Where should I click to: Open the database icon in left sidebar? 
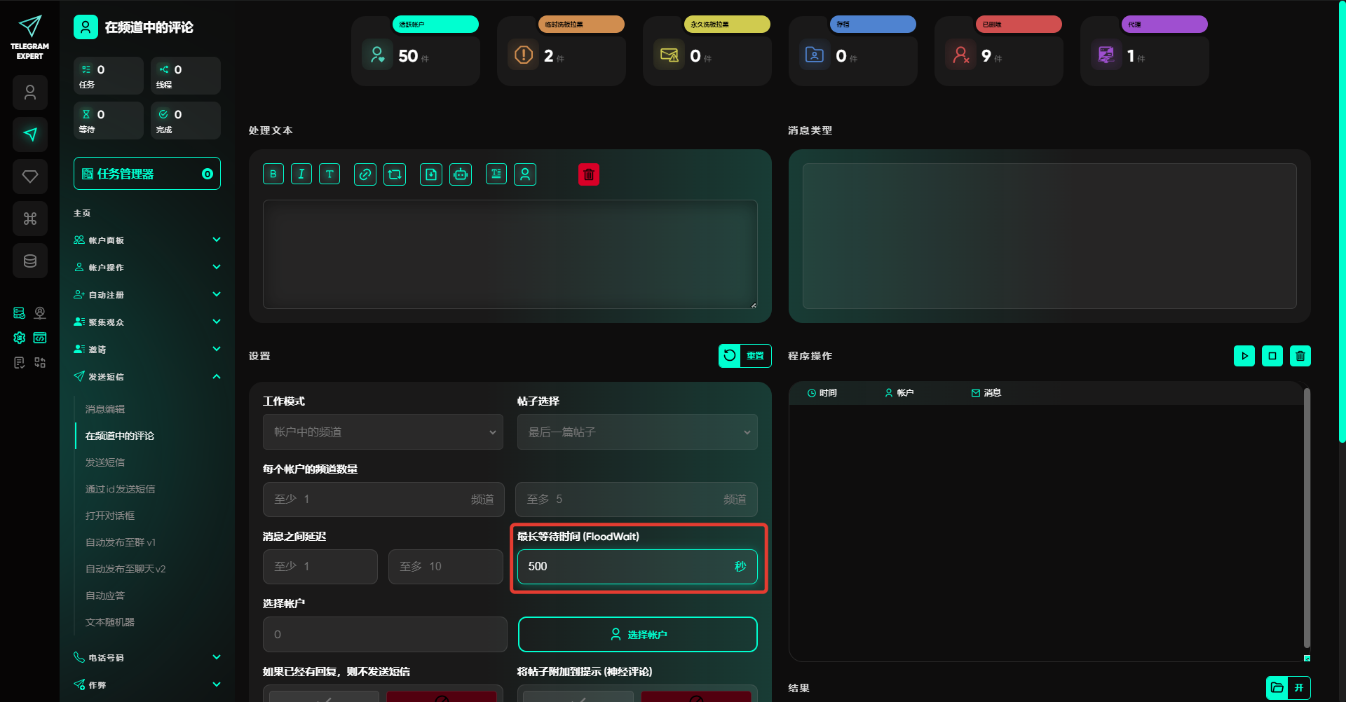30,261
